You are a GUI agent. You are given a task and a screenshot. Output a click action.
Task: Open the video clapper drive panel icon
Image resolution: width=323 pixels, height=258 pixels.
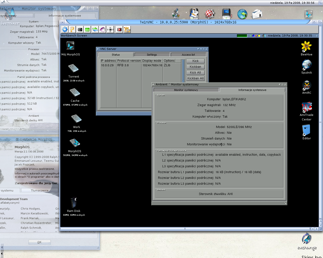pos(226,14)
